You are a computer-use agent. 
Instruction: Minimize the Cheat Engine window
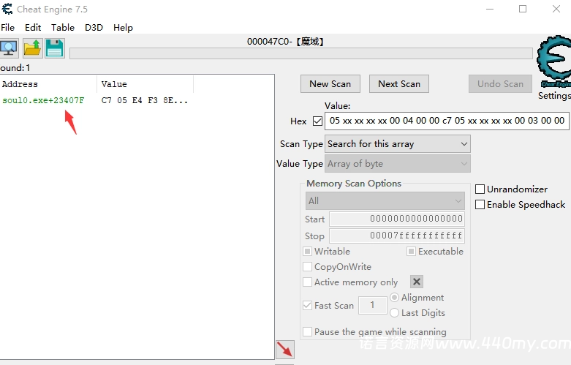[x=490, y=9]
